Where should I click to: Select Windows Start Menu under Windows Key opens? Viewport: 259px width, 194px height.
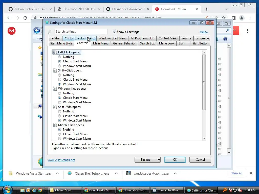59,102
